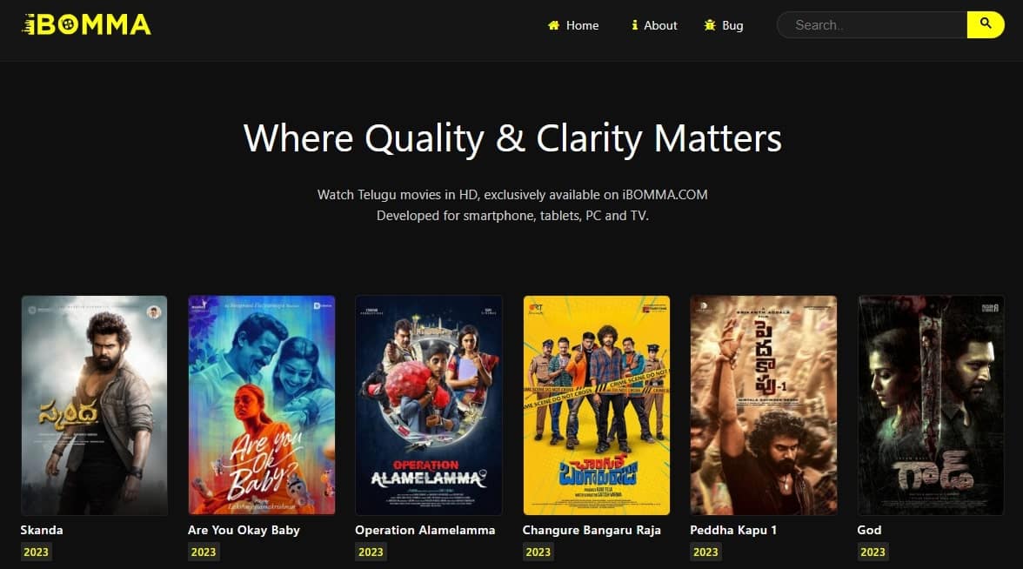Screen dimensions: 1023x569
Task: Click the 2023 tag under Skanda
Action: point(36,552)
